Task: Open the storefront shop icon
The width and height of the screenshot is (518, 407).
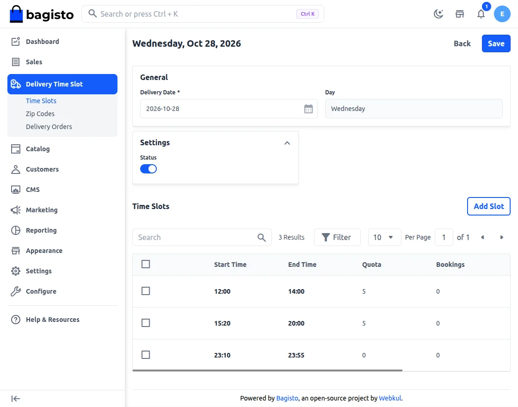Action: pyautogui.click(x=460, y=14)
